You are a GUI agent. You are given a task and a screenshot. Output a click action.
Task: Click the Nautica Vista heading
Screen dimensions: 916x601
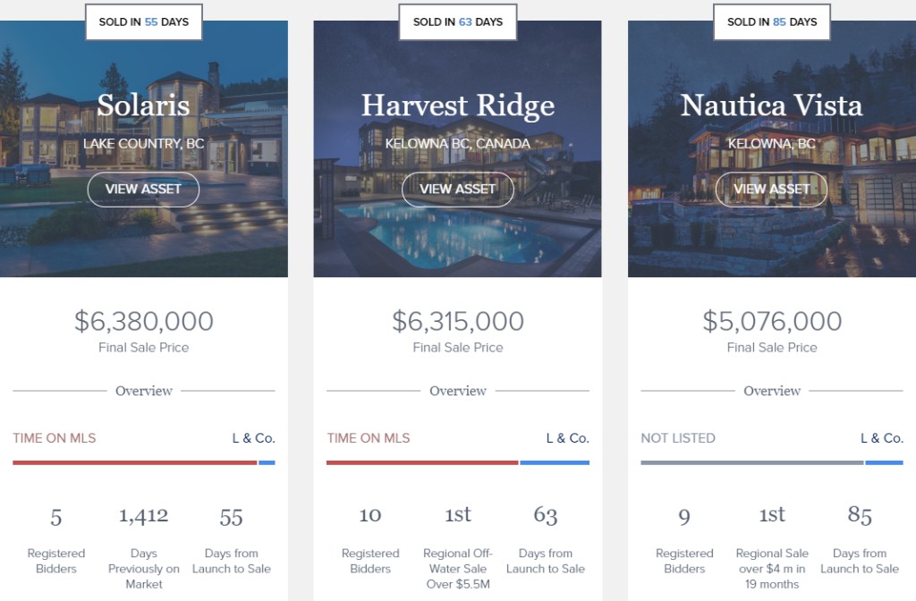[772, 106]
